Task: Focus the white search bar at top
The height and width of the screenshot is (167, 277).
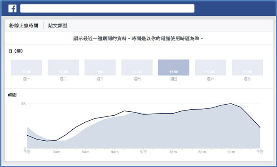Action: pos(107,9)
